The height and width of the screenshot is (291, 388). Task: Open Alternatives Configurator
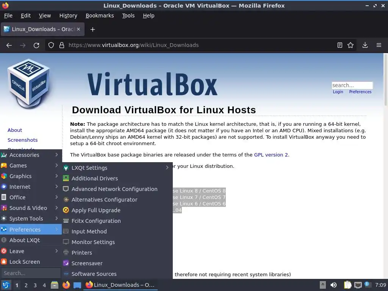coord(117,200)
